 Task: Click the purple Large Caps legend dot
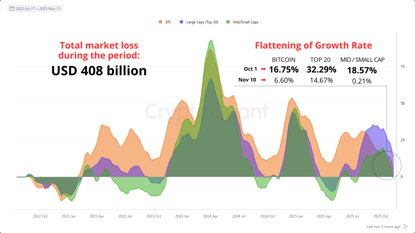pos(181,22)
